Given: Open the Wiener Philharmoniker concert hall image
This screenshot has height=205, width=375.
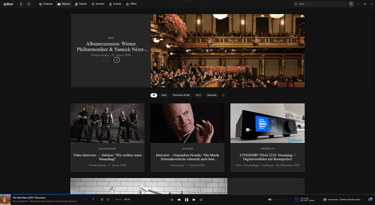Looking at the screenshot, I should [x=228, y=50].
